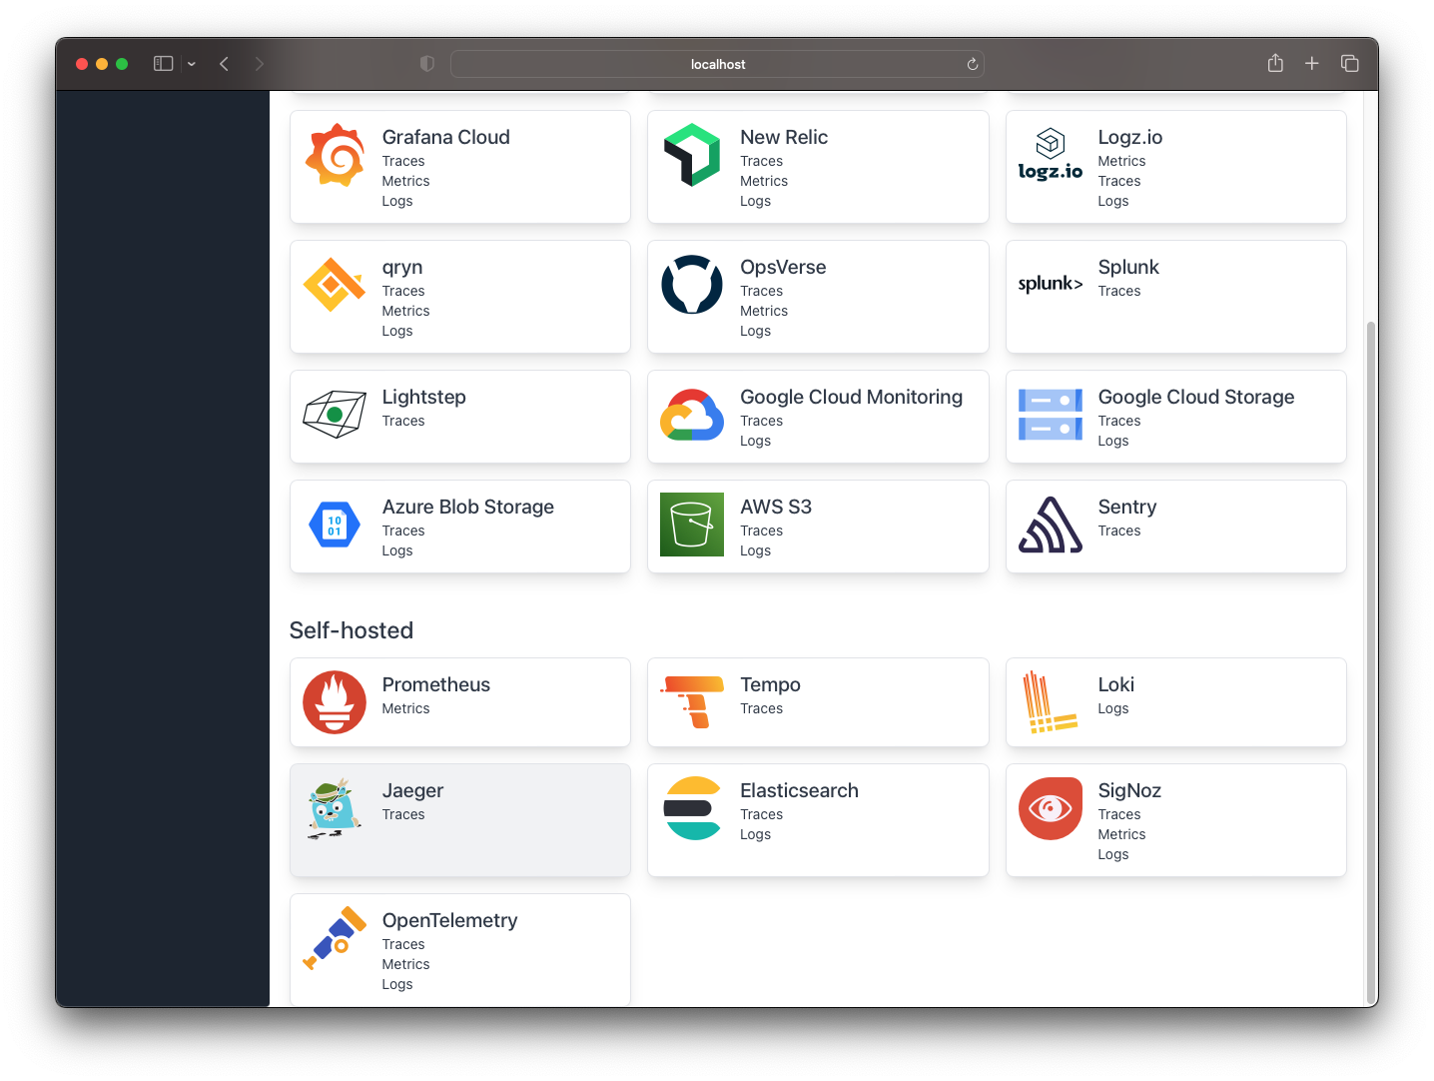1434x1081 pixels.
Task: Click the Lightstep title text
Action: (423, 397)
